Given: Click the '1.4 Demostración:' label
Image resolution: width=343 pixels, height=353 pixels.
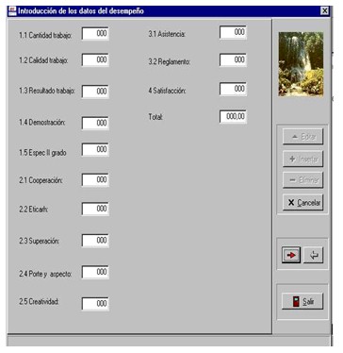Looking at the screenshot, I should tap(42, 122).
